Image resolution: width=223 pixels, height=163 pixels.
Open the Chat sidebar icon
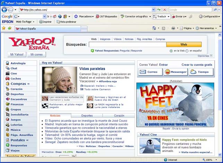tap(7, 68)
